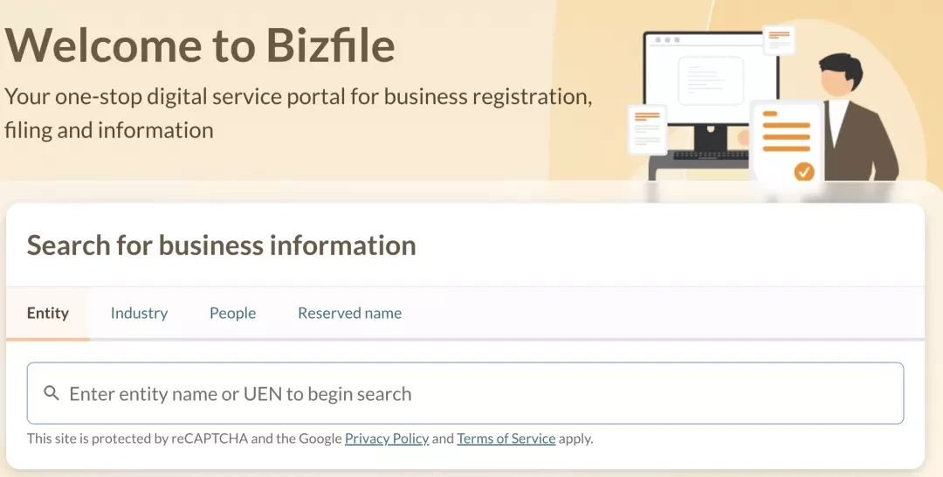This screenshot has width=943, height=477.
Task: Click the Welcome to Bizfile heading
Action: [200, 45]
